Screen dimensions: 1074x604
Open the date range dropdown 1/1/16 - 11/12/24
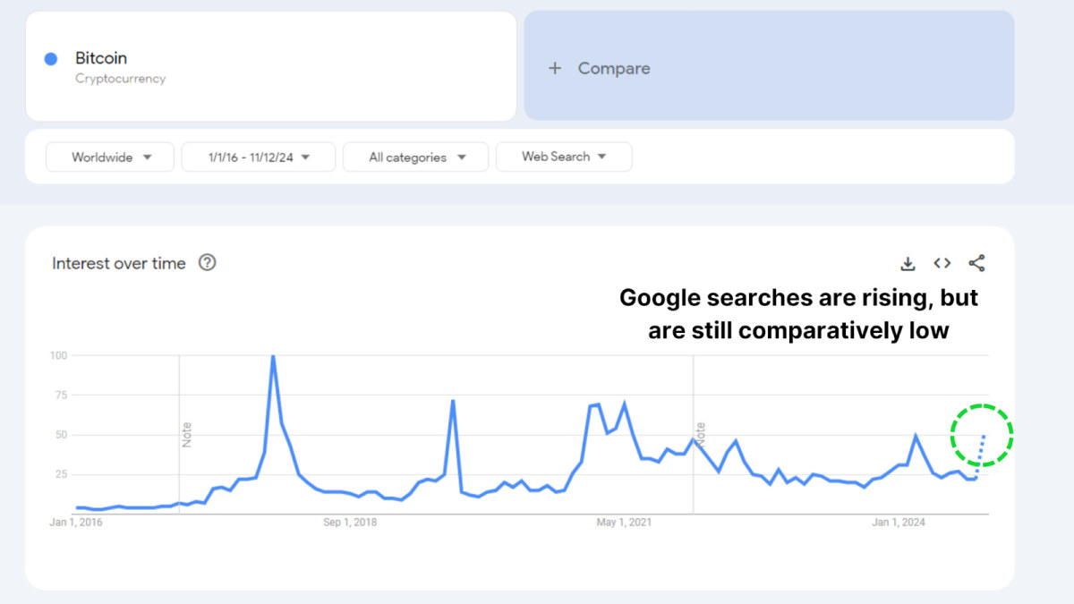click(x=258, y=157)
